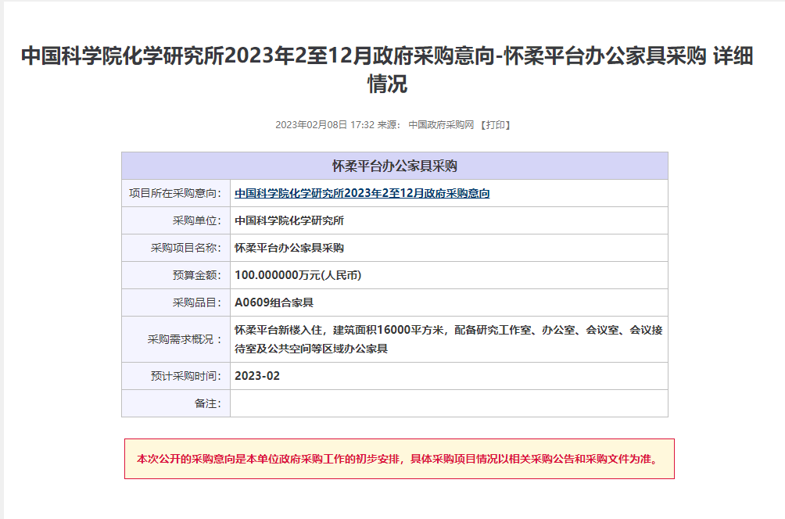Select the purchase time value 2023-02
The image size is (785, 519).
(x=257, y=376)
